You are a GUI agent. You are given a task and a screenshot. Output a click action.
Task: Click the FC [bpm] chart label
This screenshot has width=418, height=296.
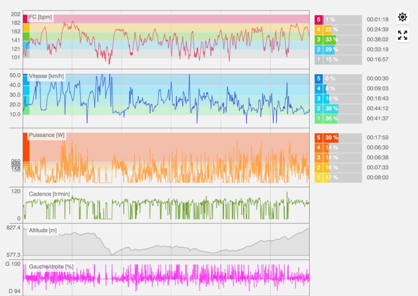coord(40,17)
